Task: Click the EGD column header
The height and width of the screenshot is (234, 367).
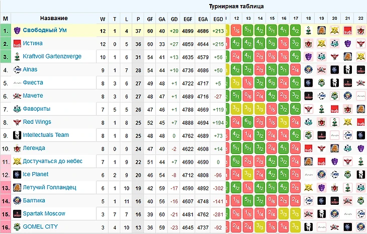Action: coord(218,19)
